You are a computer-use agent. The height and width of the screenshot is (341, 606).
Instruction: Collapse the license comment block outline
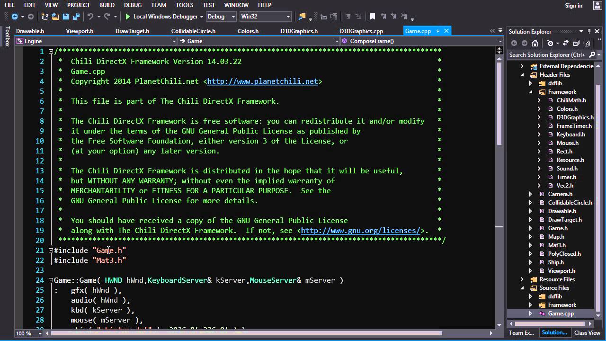coord(51,51)
